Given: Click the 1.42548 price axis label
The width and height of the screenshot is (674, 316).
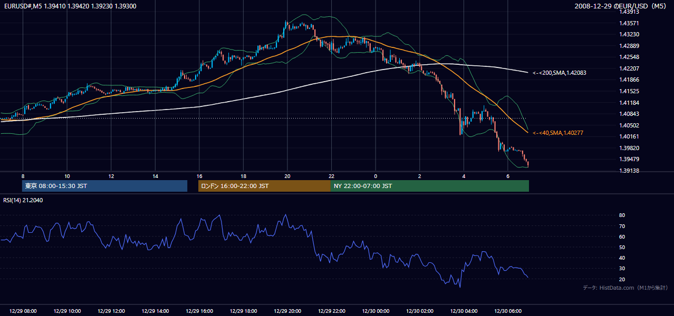Looking at the screenshot, I should 630,57.
